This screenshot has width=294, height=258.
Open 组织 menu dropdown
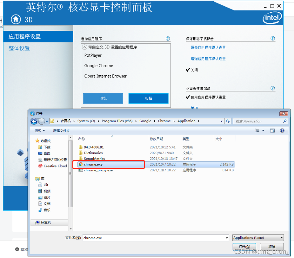click(40, 130)
